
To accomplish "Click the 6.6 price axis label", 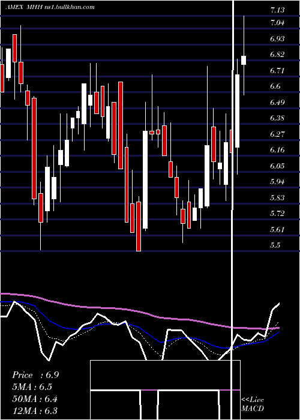I will 275,86.
